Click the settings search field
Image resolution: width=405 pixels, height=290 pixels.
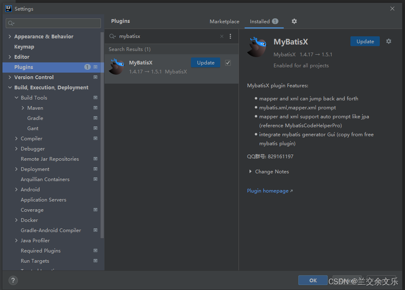click(x=53, y=23)
